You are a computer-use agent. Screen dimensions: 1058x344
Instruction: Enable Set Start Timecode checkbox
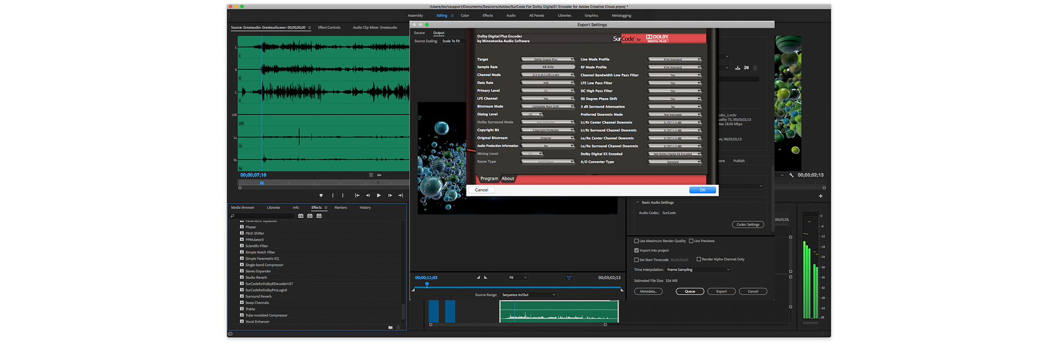click(x=636, y=260)
